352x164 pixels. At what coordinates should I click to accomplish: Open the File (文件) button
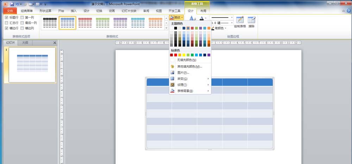tap(10, 11)
